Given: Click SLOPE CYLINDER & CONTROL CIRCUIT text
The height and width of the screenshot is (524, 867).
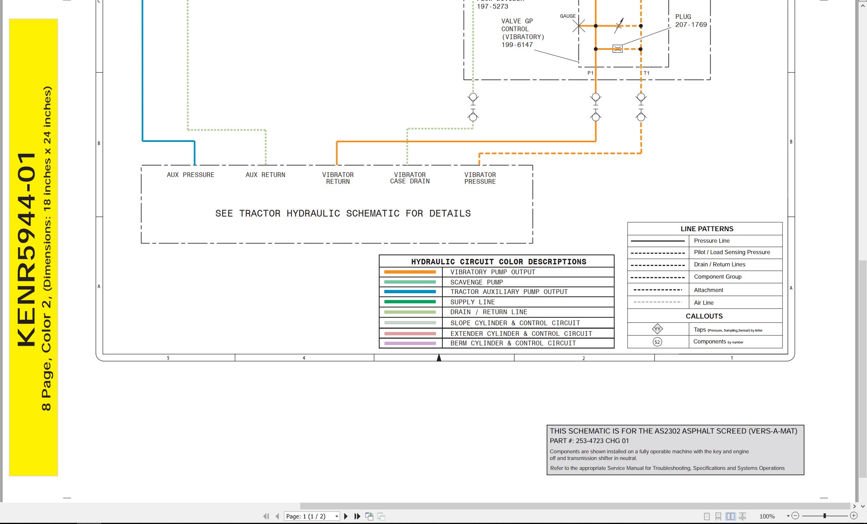Looking at the screenshot, I should [x=515, y=323].
